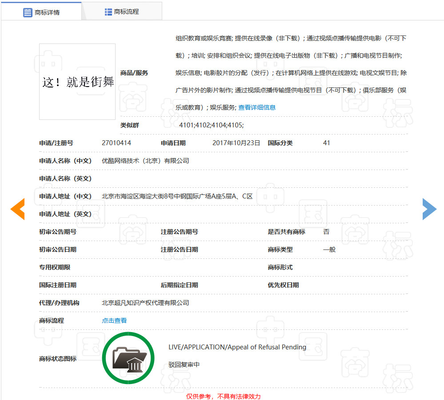Click the 申请日期 label
Screen dimensions: 444x400
[173, 143]
